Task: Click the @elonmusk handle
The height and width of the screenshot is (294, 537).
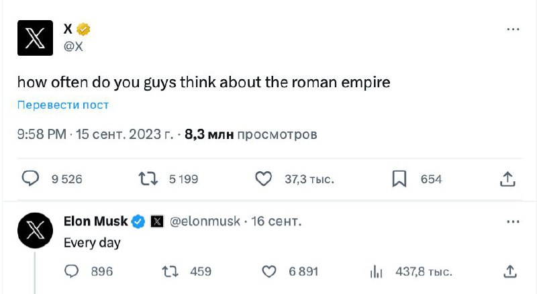Action: 204,222
